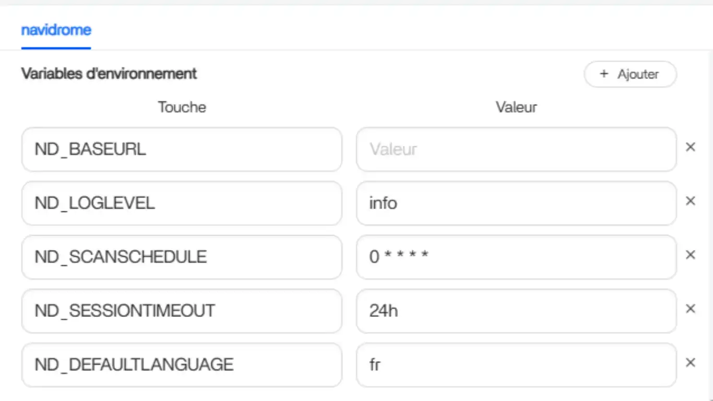This screenshot has width=713, height=401.
Task: Select the value field containing info
Action: pos(516,203)
